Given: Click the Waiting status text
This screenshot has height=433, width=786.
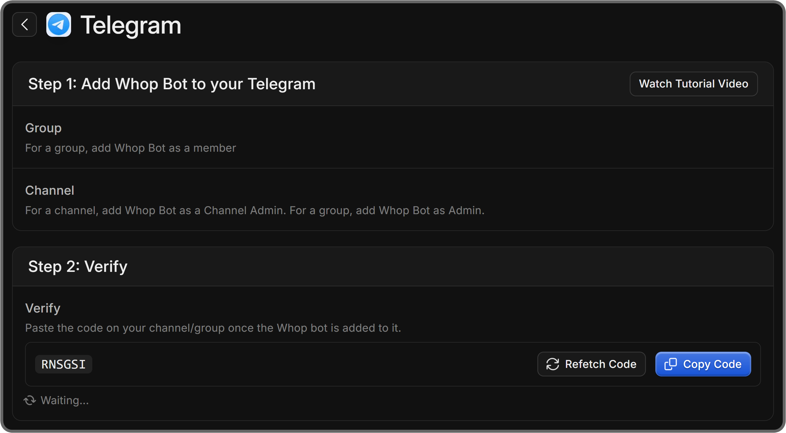Looking at the screenshot, I should [x=65, y=400].
